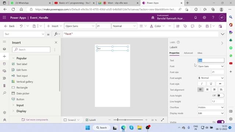235x132 pixels.
Task: Click Get more components link
Action: click(35, 120)
